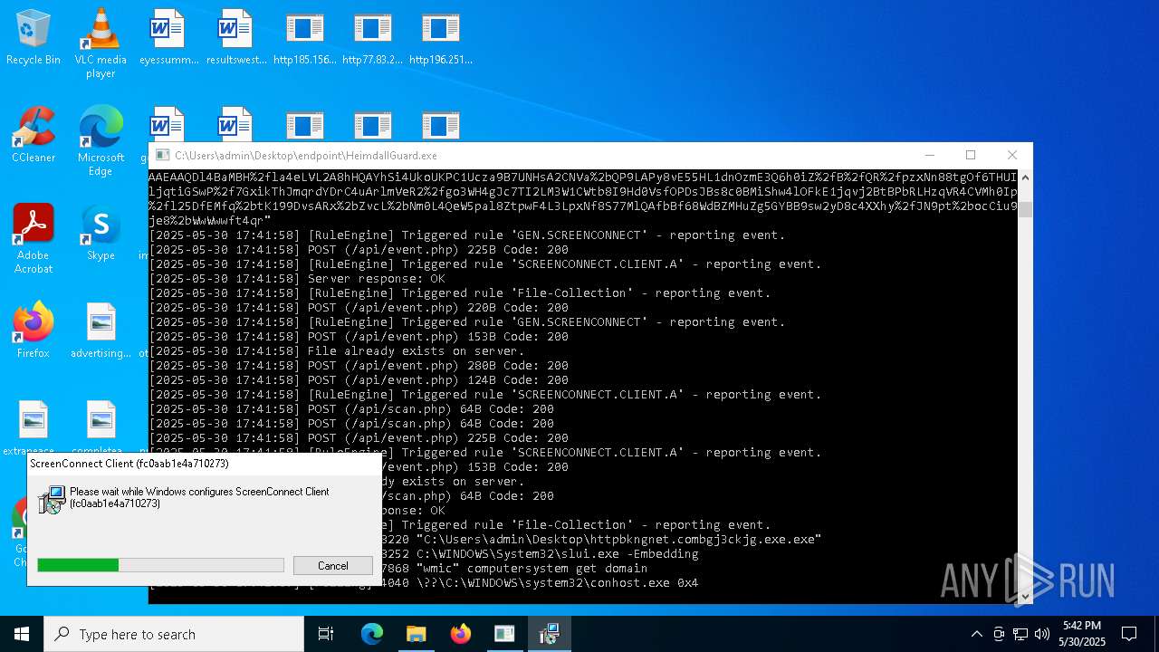
Task: Select the http77.83.2... desktop file
Action: click(372, 38)
